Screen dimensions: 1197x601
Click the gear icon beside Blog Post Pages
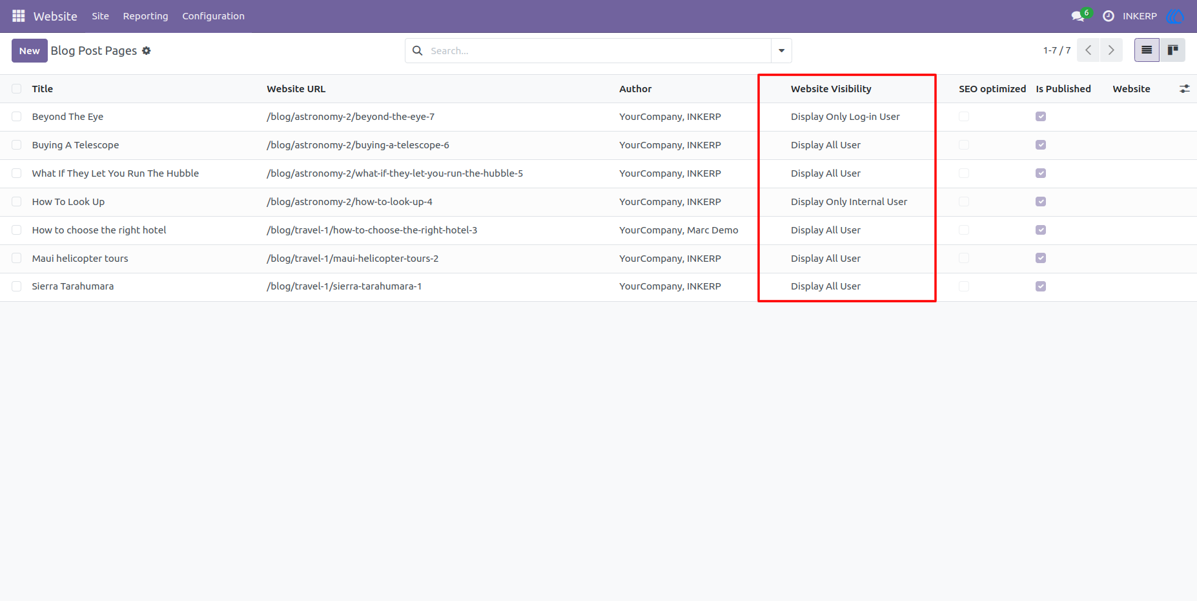click(x=147, y=50)
